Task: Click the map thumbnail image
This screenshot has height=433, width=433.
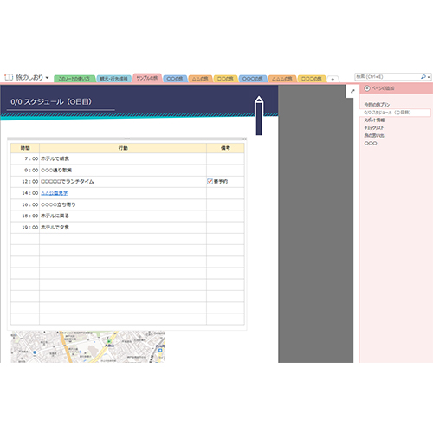Action: click(x=88, y=346)
